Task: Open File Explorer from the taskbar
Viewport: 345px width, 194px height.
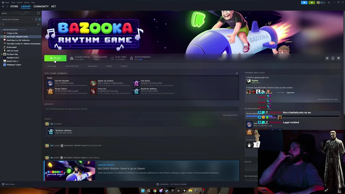Action: pyautogui.click(x=190, y=191)
